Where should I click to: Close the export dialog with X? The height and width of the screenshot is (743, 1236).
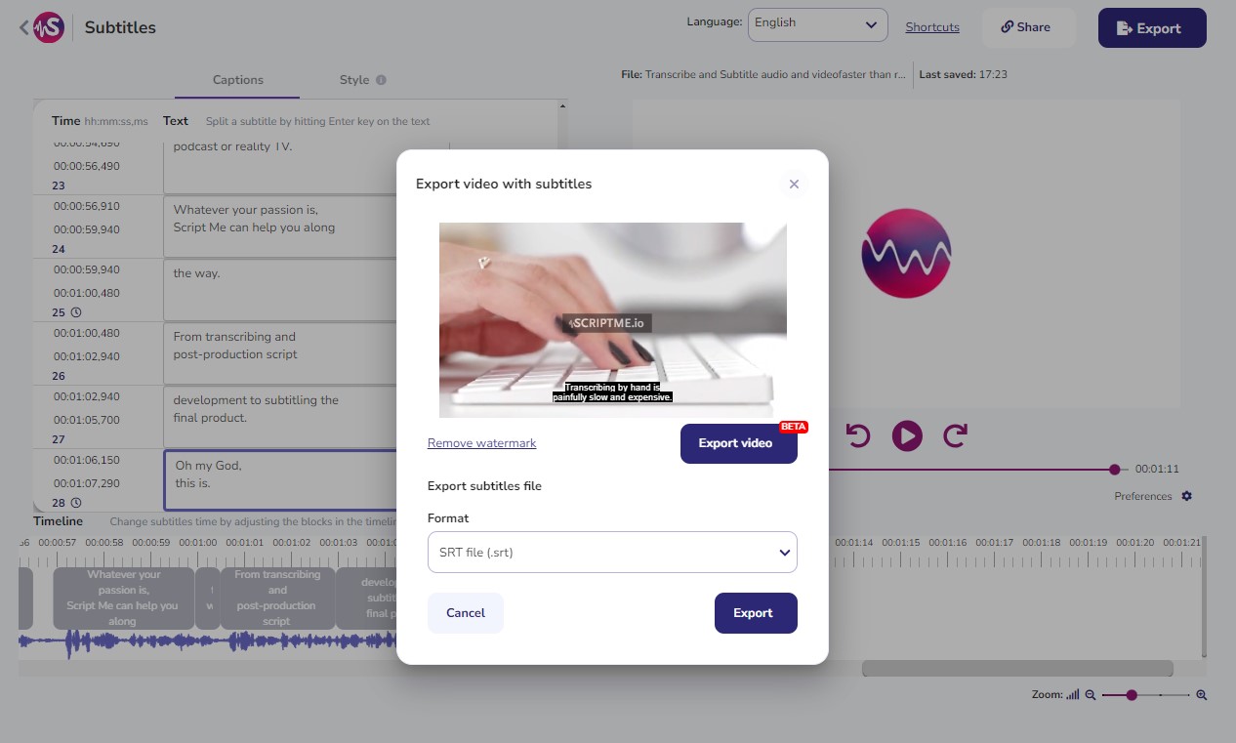pyautogui.click(x=794, y=184)
